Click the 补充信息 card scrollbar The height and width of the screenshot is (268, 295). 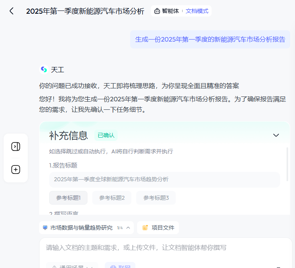(x=287, y=164)
